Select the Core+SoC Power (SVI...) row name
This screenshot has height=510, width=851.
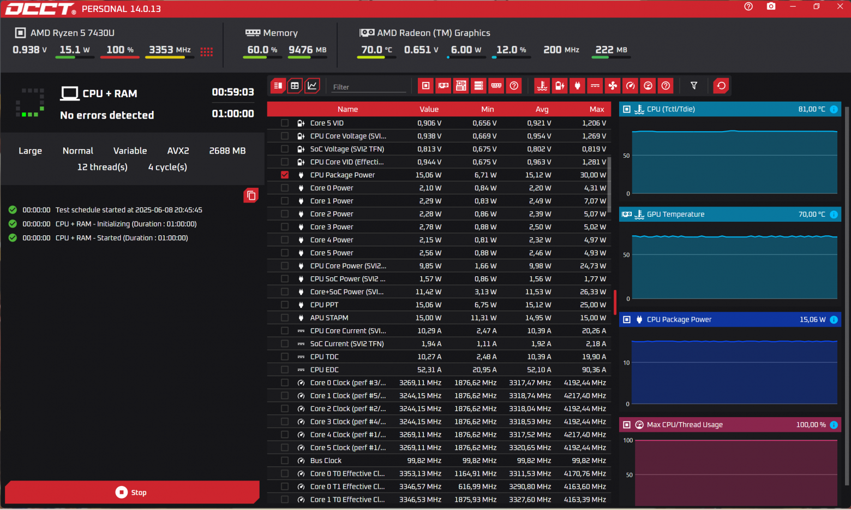(x=347, y=292)
